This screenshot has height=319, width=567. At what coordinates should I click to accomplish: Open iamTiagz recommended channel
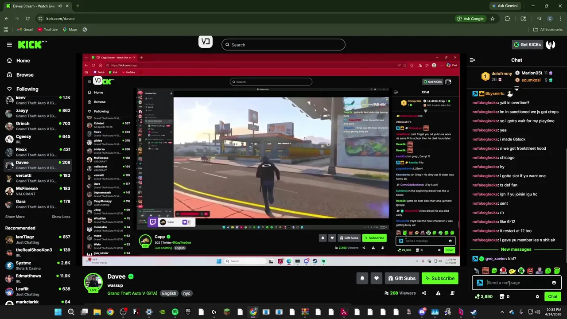[37, 240]
